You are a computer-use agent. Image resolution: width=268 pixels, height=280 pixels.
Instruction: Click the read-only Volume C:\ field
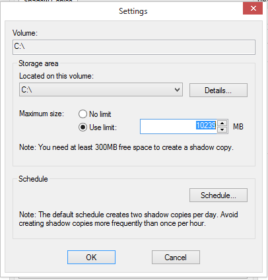[134, 47]
